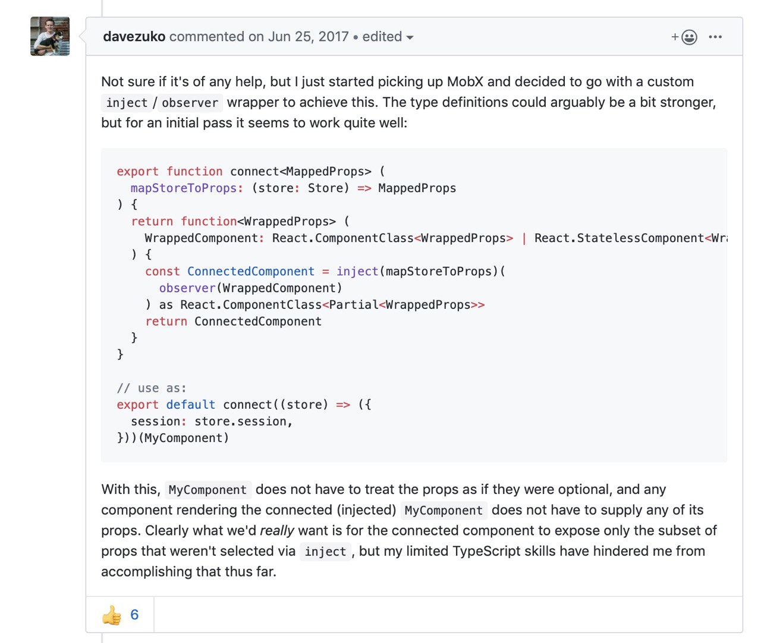Viewport: 761px width, 643px height.
Task: Select the first MyComponent inline code after With this
Action: tap(207, 490)
